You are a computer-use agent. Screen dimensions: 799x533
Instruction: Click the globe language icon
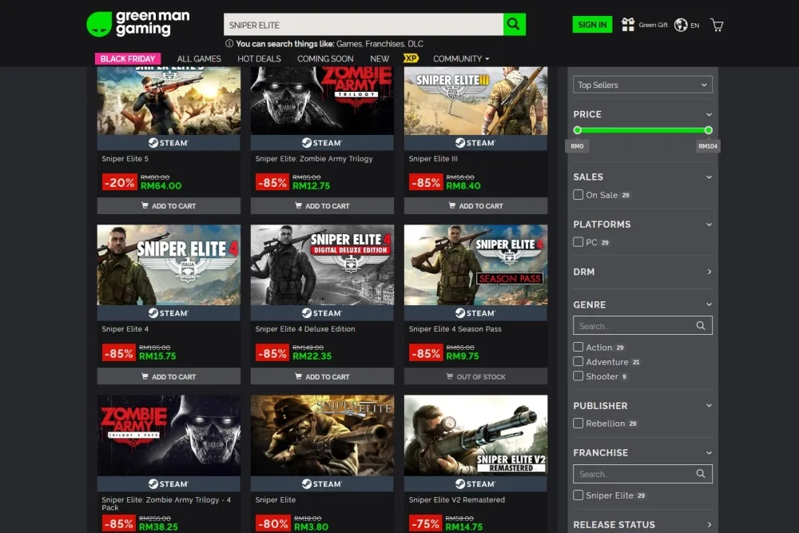pos(681,25)
